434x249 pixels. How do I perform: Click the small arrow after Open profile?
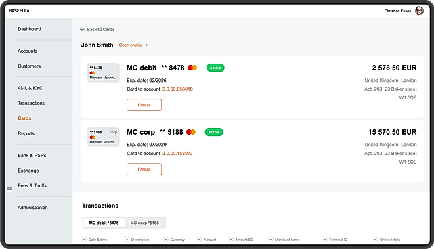[147, 45]
